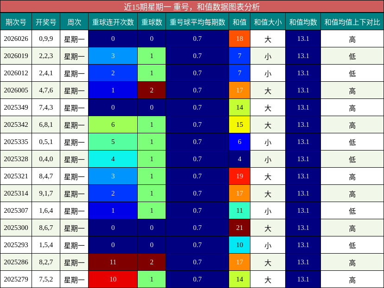Click the 重球数 column header
Viewport: 384px width, 288px height.
coord(151,21)
